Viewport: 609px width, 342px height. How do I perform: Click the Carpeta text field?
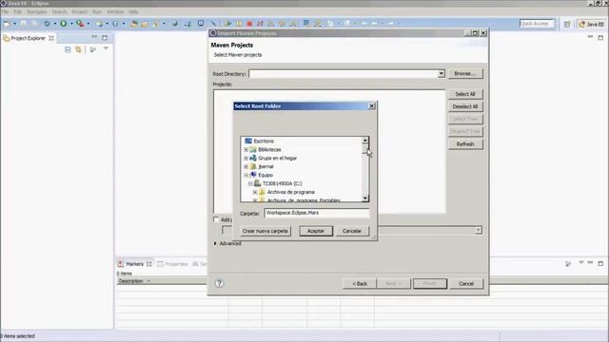tap(317, 213)
